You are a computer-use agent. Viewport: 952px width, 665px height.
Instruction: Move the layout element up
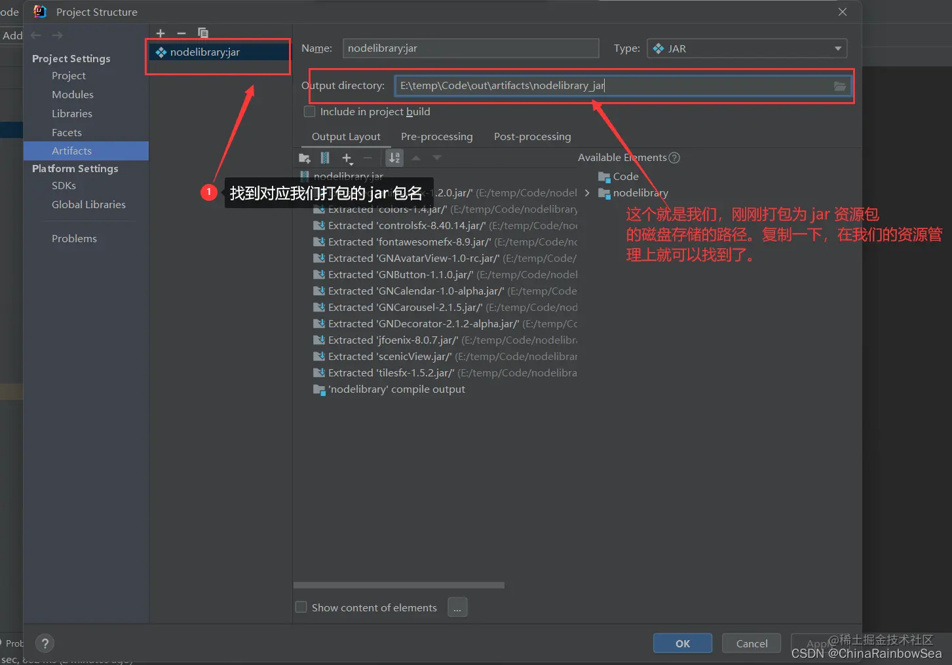pyautogui.click(x=416, y=158)
